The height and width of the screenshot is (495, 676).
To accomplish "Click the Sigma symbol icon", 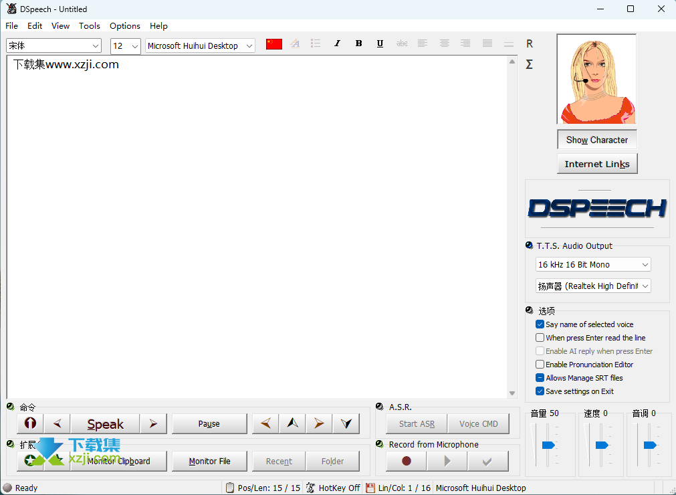I will tap(530, 64).
